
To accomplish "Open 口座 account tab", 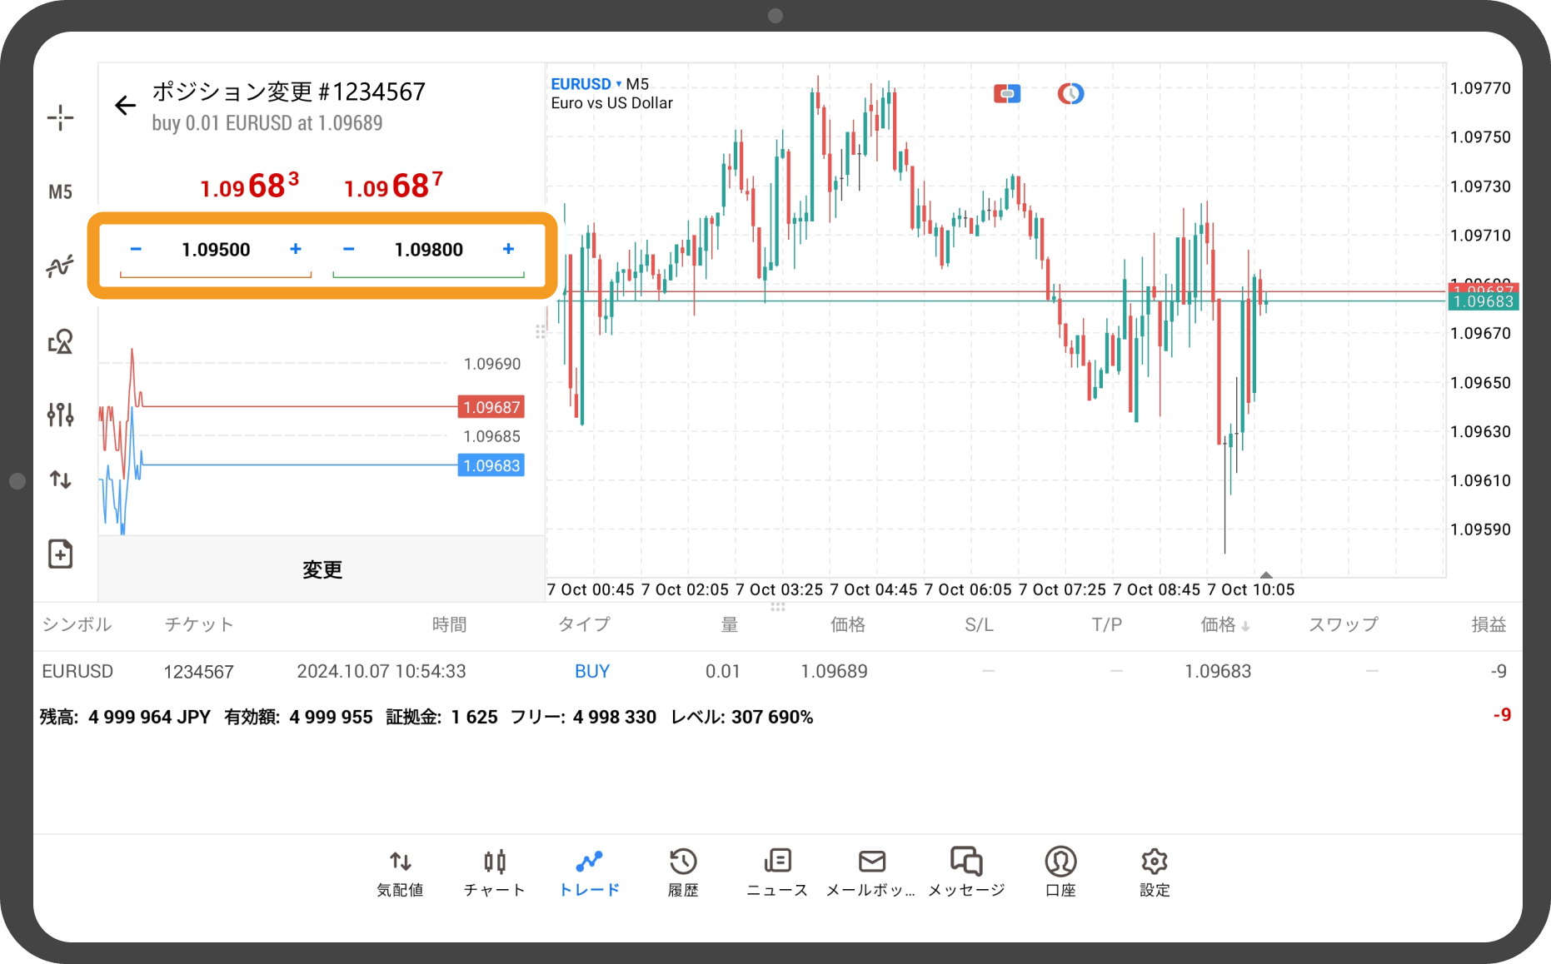I will tap(1060, 873).
